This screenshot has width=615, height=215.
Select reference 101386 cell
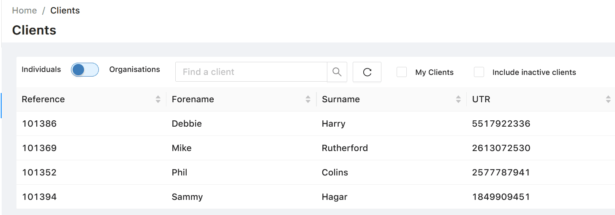click(39, 124)
